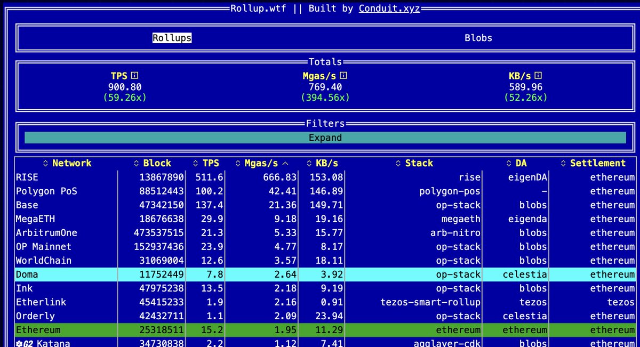This screenshot has height=347, width=640.
Task: Click the 511.6 TPS value
Action: [210, 177]
